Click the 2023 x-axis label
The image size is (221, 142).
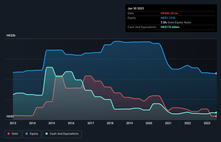[x=207, y=123]
